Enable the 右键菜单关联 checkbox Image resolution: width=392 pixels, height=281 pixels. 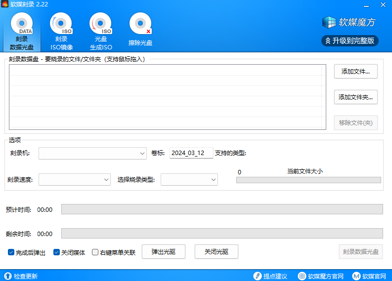tap(95, 252)
